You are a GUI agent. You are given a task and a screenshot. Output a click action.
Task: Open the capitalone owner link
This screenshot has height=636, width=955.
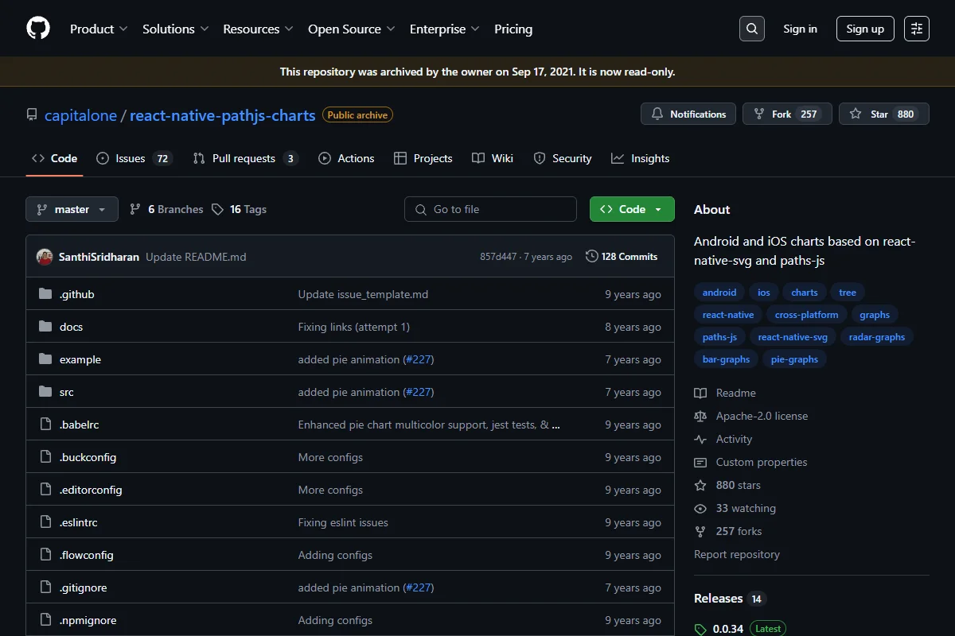pos(80,115)
